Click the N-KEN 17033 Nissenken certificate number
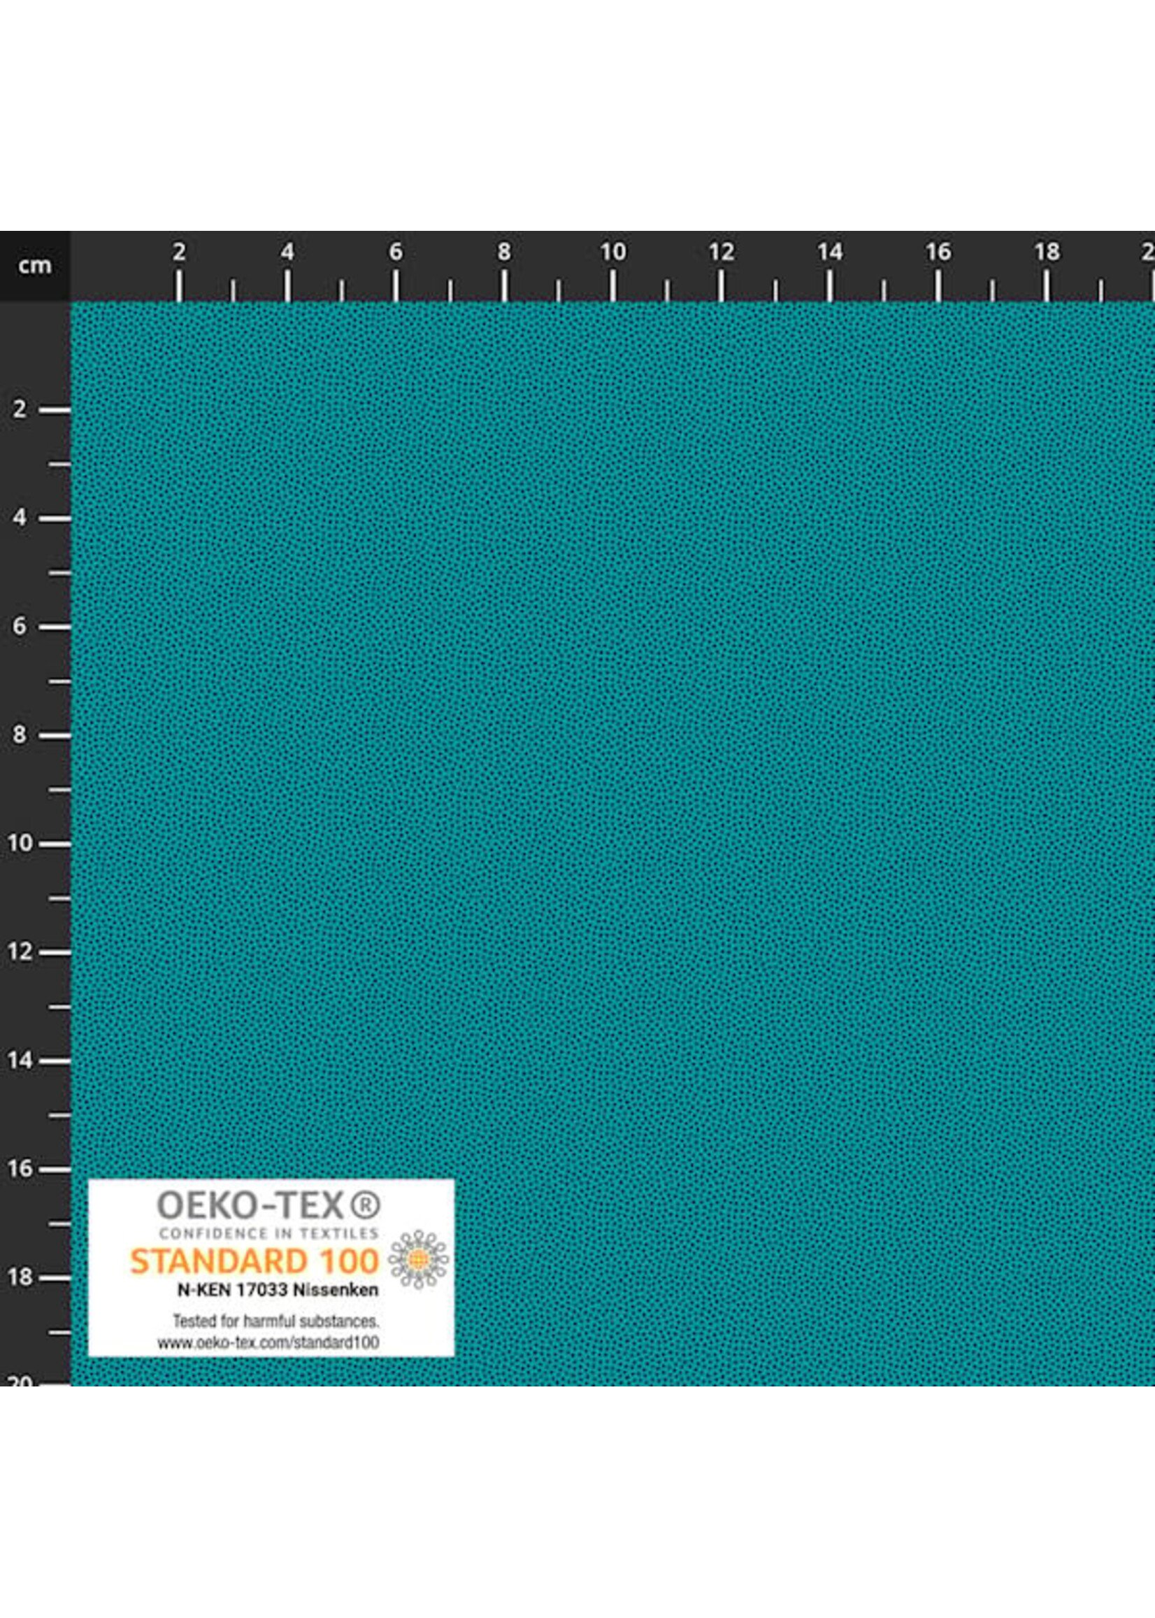The height and width of the screenshot is (1618, 1155). coord(278,1289)
